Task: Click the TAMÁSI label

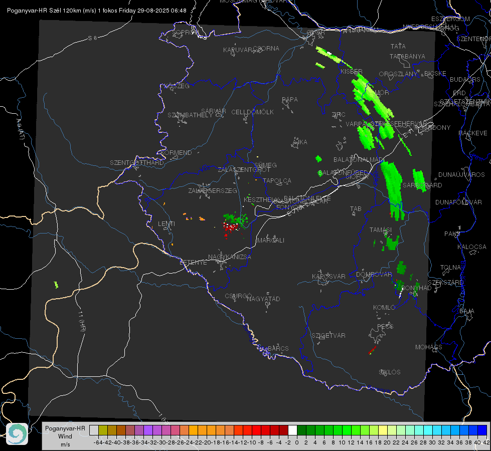Action: click(381, 230)
